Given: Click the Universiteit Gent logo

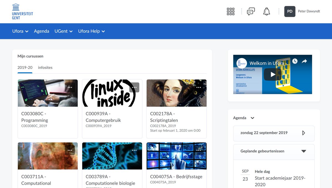Looking at the screenshot, I should [x=22, y=12].
